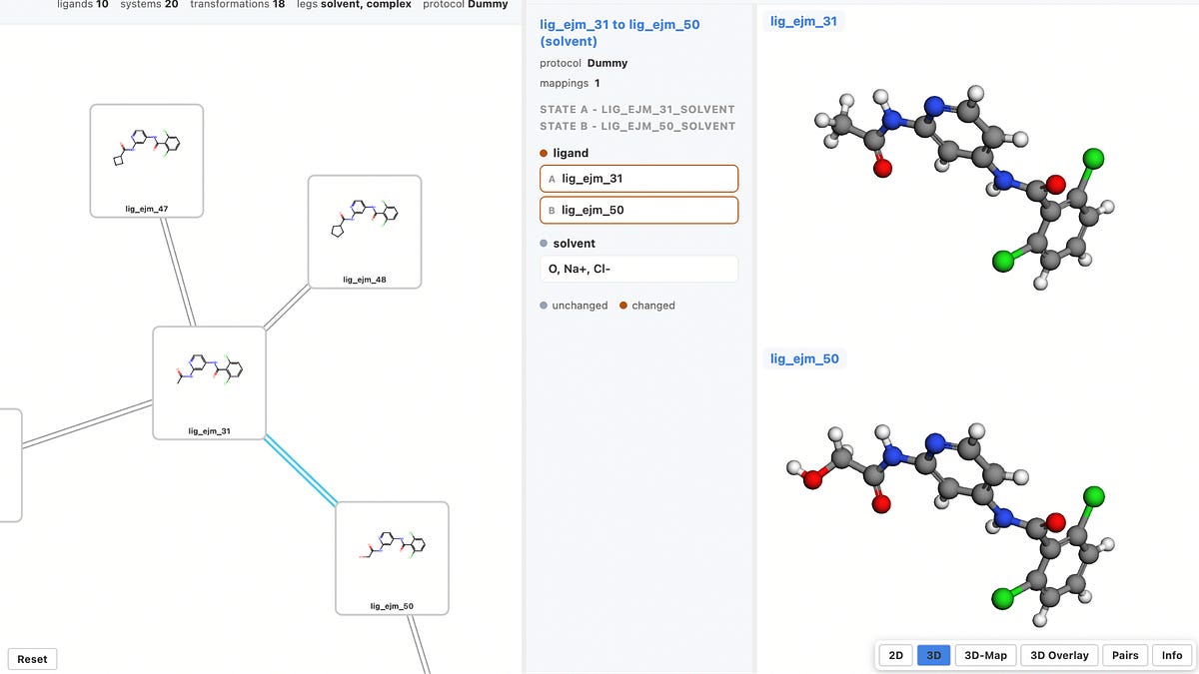Select the lig_ejm_47 network node
This screenshot has height=674, width=1199.
coord(147,161)
